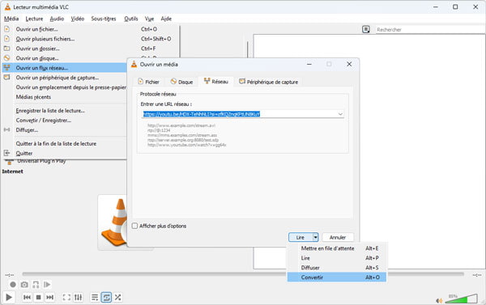Select Quitter menu entry

[65, 153]
